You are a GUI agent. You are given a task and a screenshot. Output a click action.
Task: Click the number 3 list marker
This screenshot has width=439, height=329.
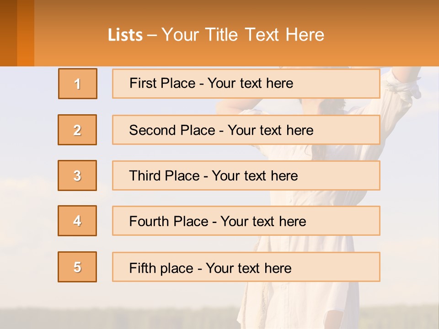(77, 175)
